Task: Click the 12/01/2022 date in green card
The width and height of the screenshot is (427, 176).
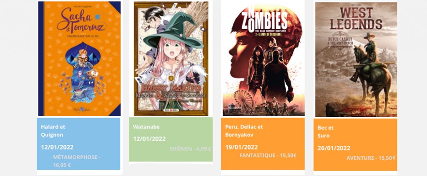Action: point(149,139)
